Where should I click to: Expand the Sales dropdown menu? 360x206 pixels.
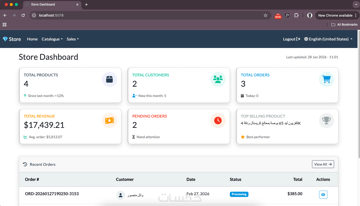click(x=73, y=39)
